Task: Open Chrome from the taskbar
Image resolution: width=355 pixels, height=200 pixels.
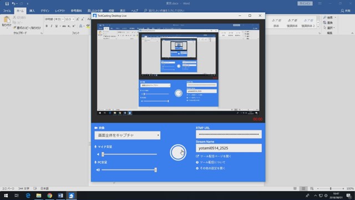Action: tap(49, 196)
